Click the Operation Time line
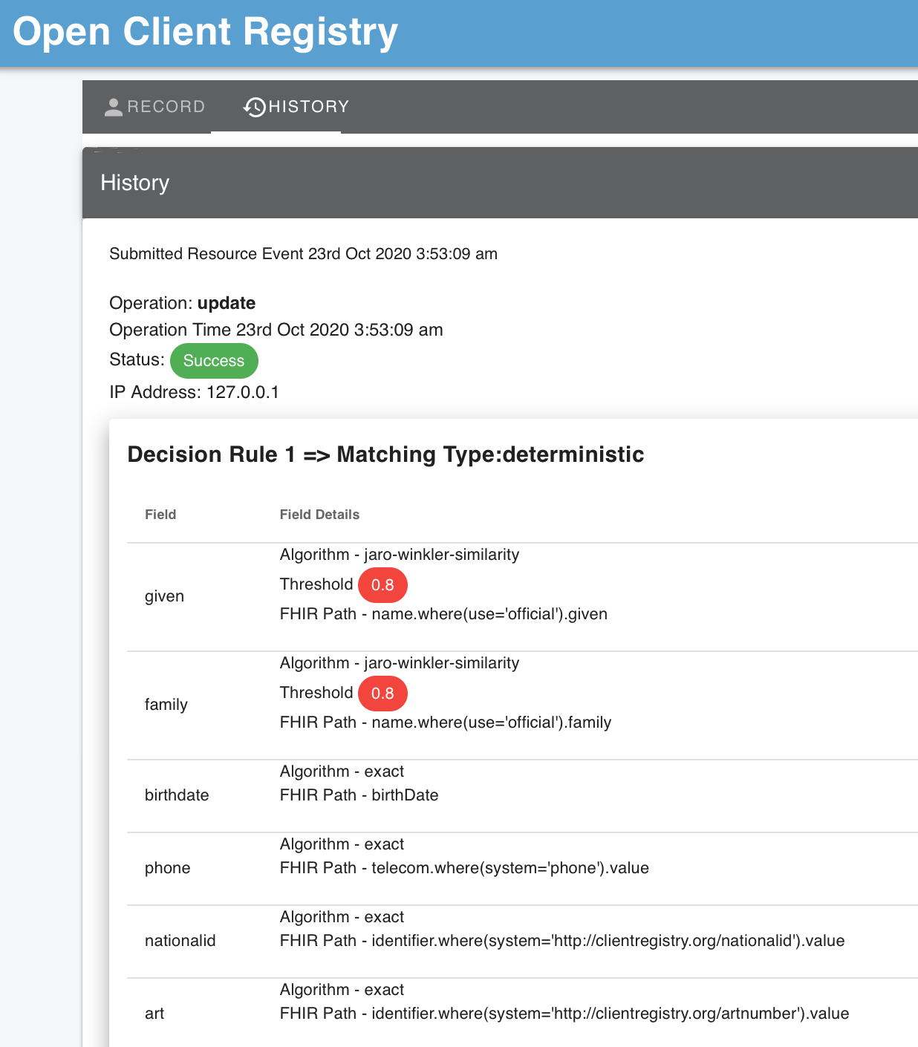The image size is (918, 1047). coord(276,330)
